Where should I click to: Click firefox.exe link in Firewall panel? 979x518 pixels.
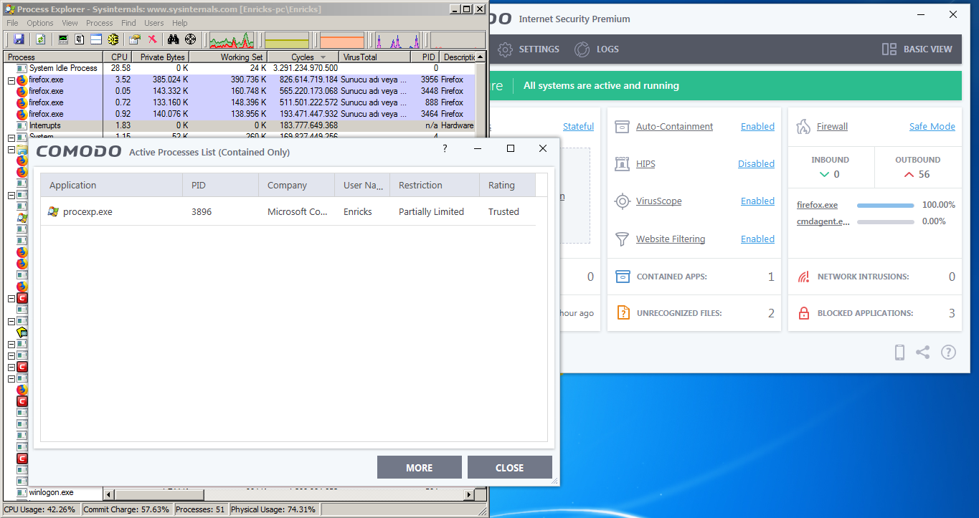[817, 205]
